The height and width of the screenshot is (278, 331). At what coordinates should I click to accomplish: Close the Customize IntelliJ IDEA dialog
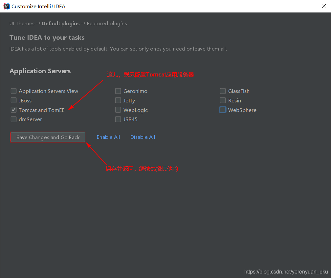(x=324, y=6)
